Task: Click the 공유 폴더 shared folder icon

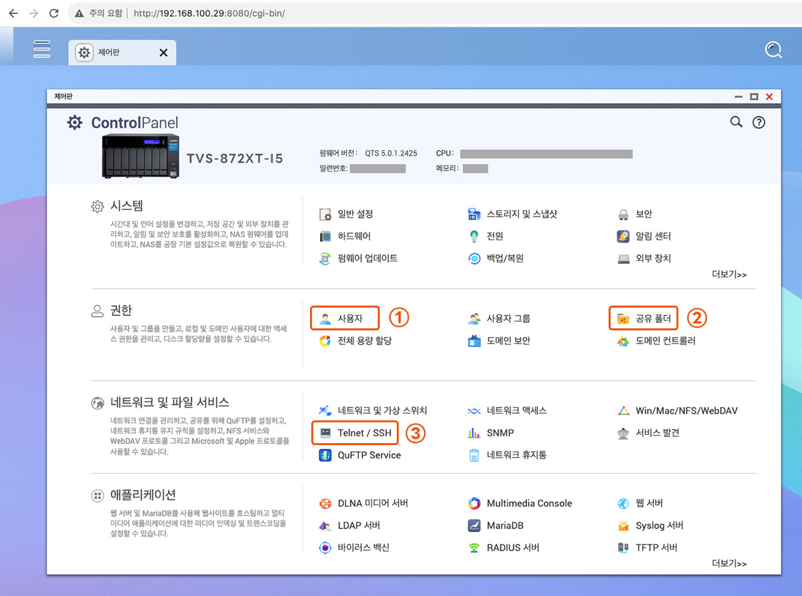Action: tap(624, 319)
